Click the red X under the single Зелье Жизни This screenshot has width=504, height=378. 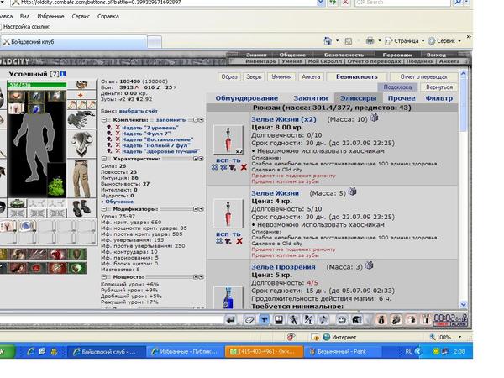coord(239,241)
